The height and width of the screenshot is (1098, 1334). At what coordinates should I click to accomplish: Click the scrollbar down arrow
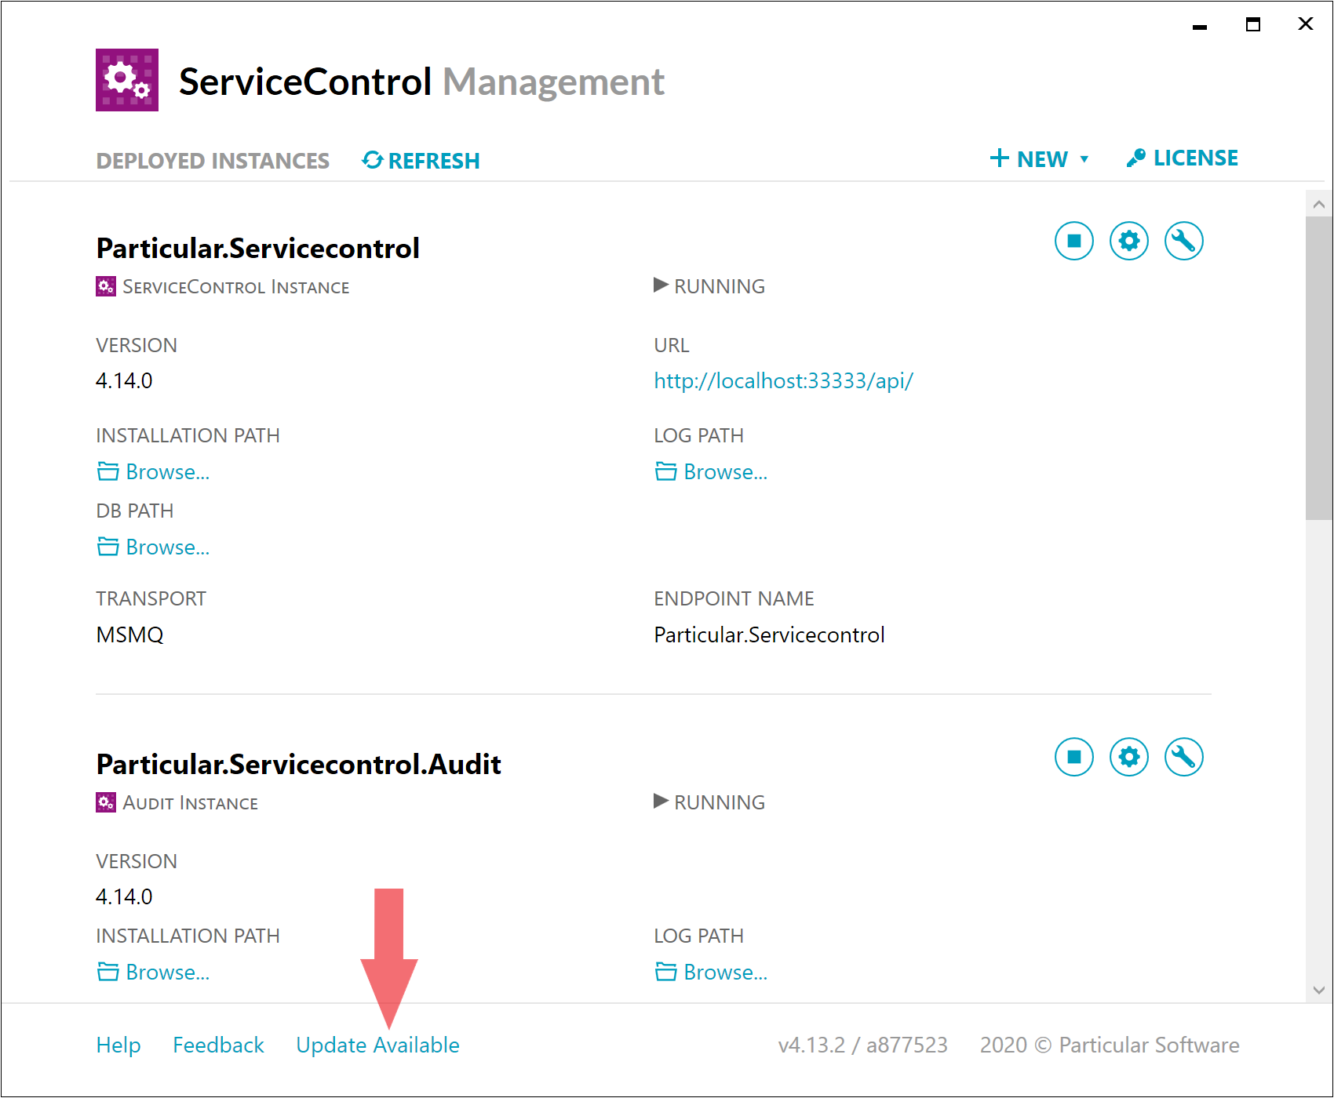[x=1319, y=990]
